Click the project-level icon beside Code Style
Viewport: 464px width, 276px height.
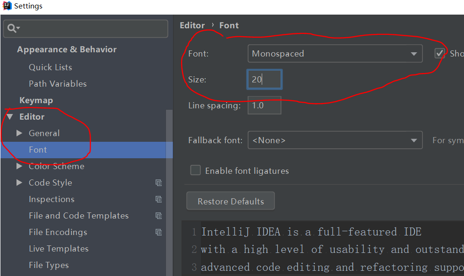[158, 183]
